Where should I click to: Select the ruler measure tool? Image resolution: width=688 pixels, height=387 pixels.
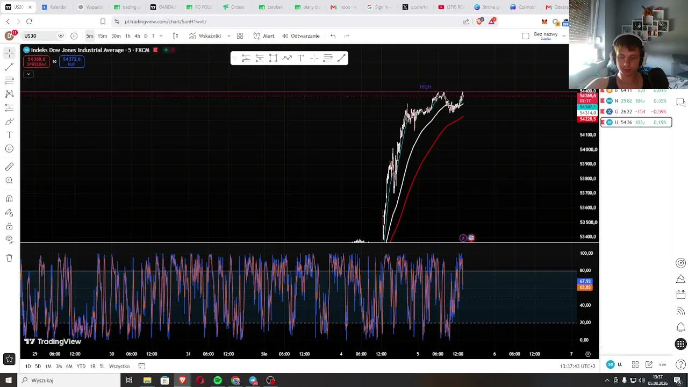[9, 167]
